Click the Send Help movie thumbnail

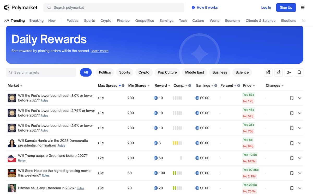12,173
